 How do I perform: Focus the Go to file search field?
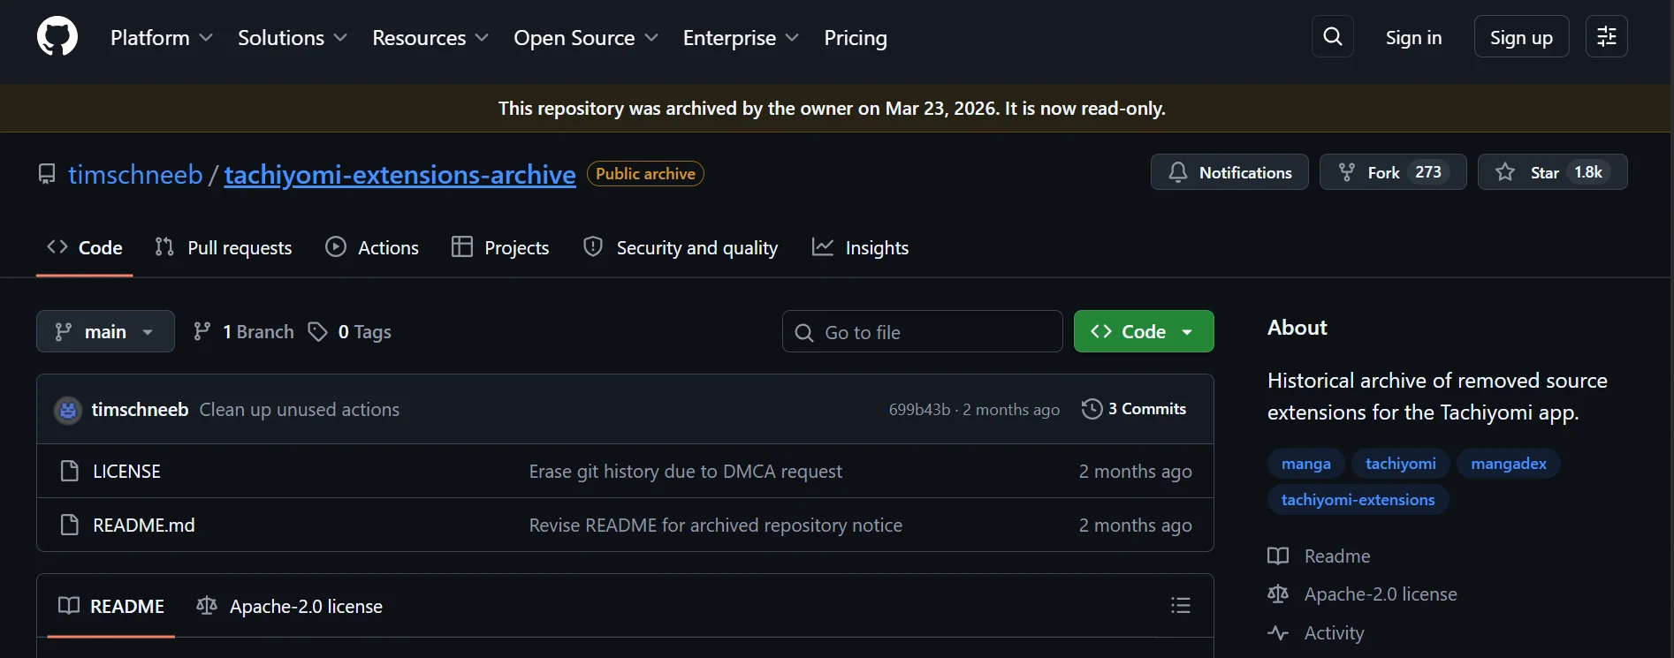(x=923, y=331)
